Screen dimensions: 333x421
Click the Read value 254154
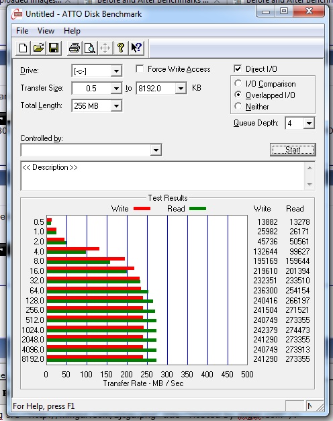pos(297,291)
